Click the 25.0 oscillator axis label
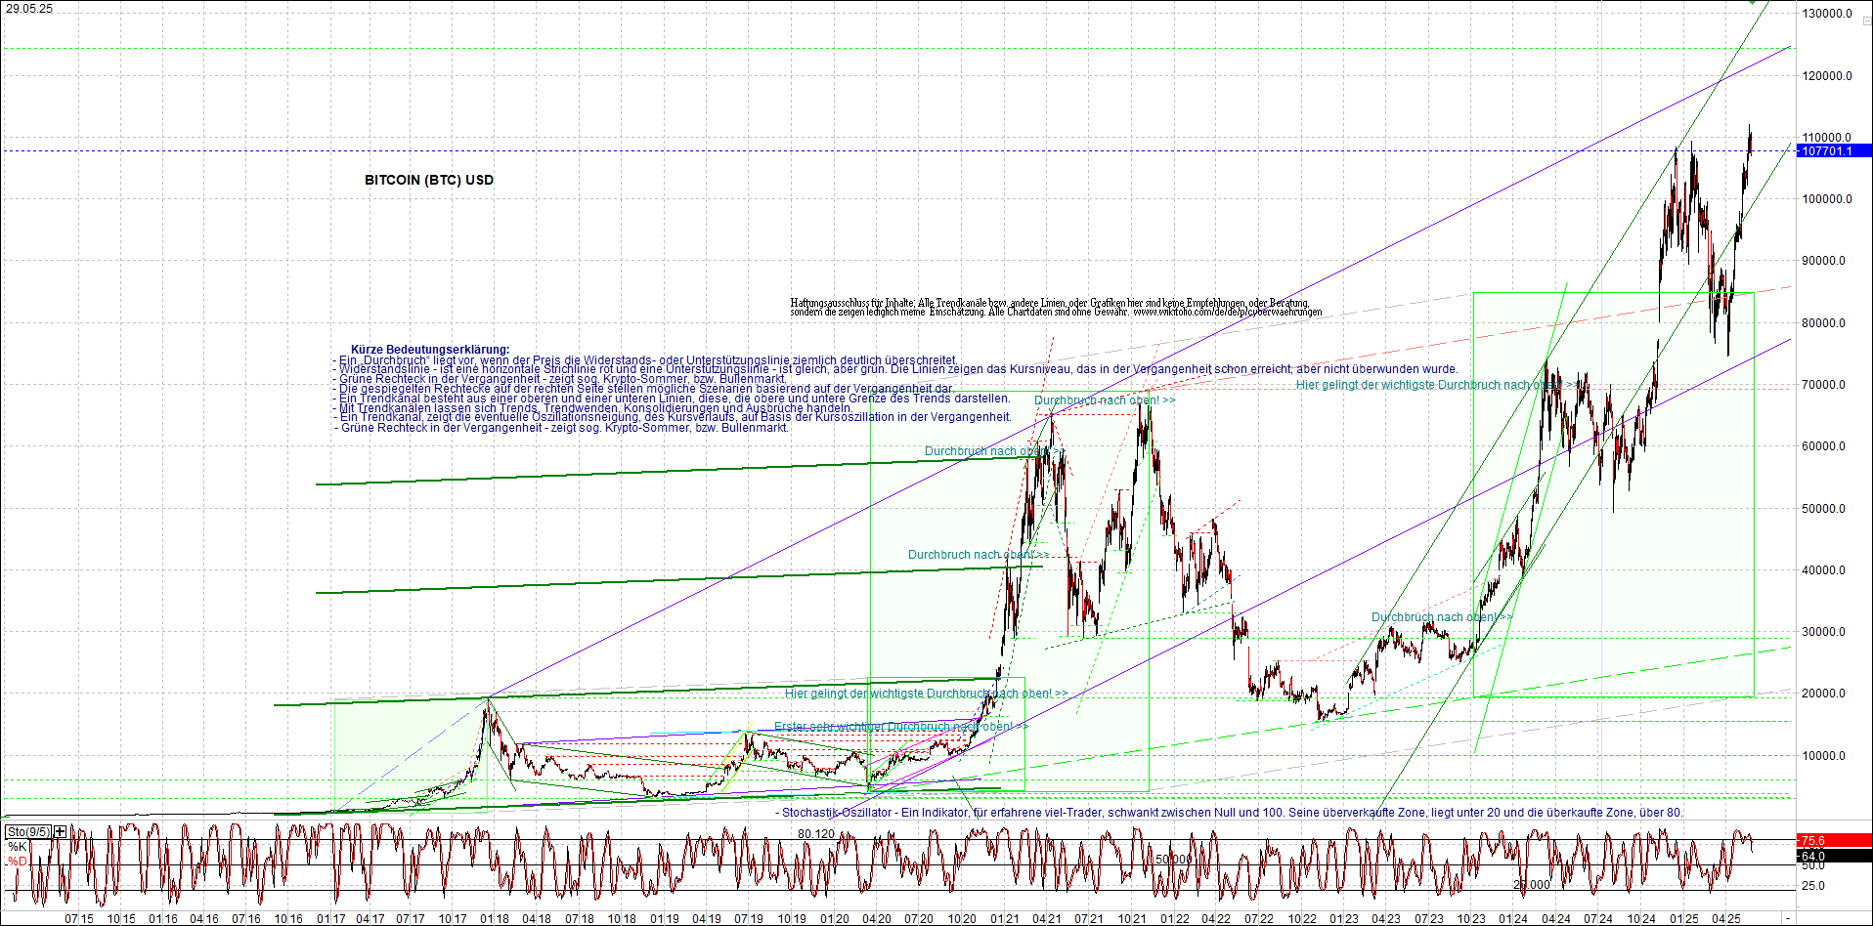The width and height of the screenshot is (1873, 926). point(1813,886)
